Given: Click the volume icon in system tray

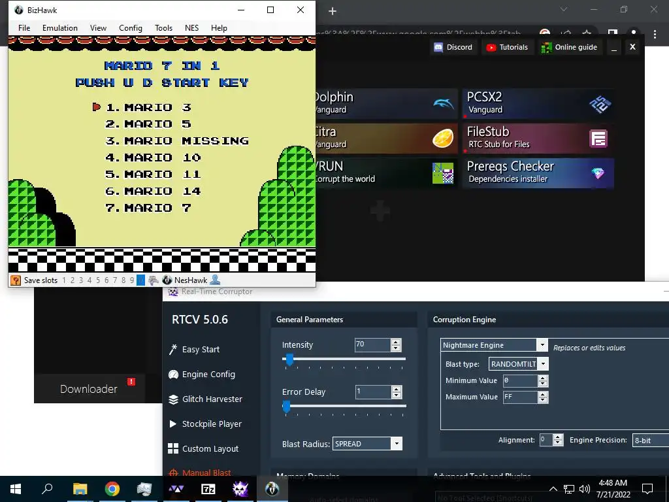Looking at the screenshot, I should coord(585,489).
